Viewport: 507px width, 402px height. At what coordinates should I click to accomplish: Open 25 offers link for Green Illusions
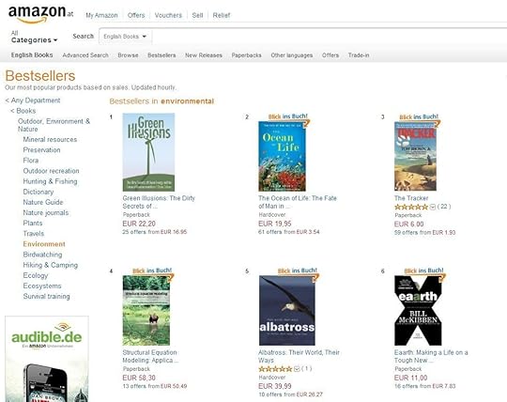click(x=155, y=232)
